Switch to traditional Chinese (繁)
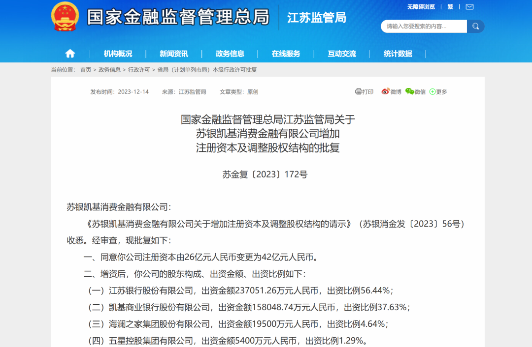The image size is (532, 347). click(x=450, y=6)
